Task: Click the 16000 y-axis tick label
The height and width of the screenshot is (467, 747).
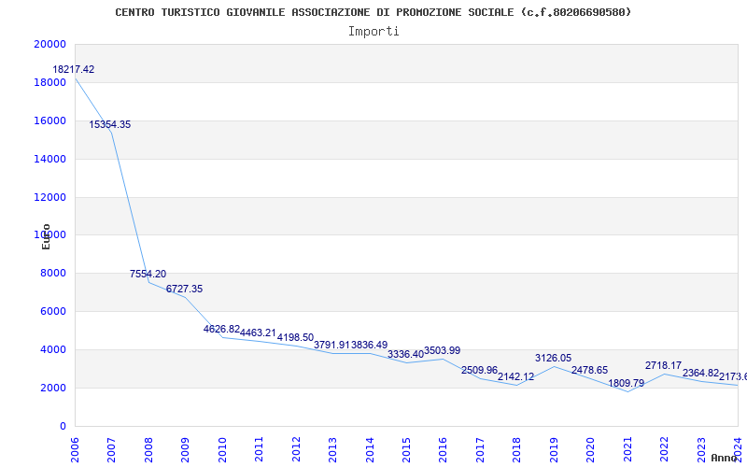Action: click(x=49, y=120)
